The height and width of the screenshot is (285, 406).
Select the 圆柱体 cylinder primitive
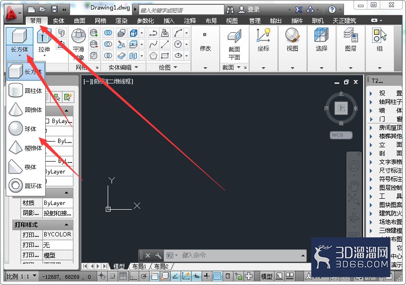coord(25,91)
